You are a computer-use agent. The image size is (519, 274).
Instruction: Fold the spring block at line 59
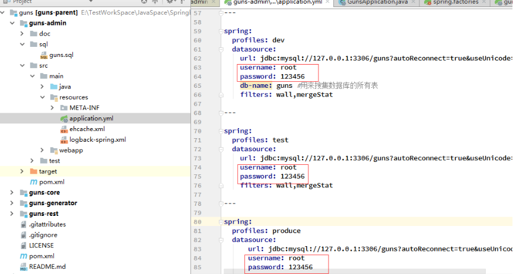[x=221, y=31]
